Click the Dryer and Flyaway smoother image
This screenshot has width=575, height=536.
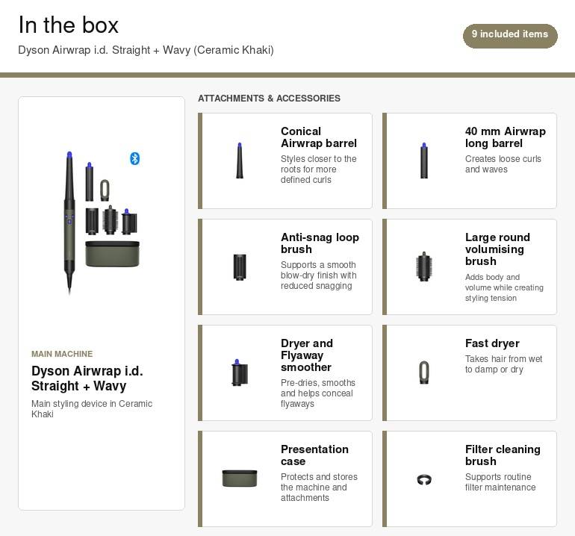click(x=240, y=373)
